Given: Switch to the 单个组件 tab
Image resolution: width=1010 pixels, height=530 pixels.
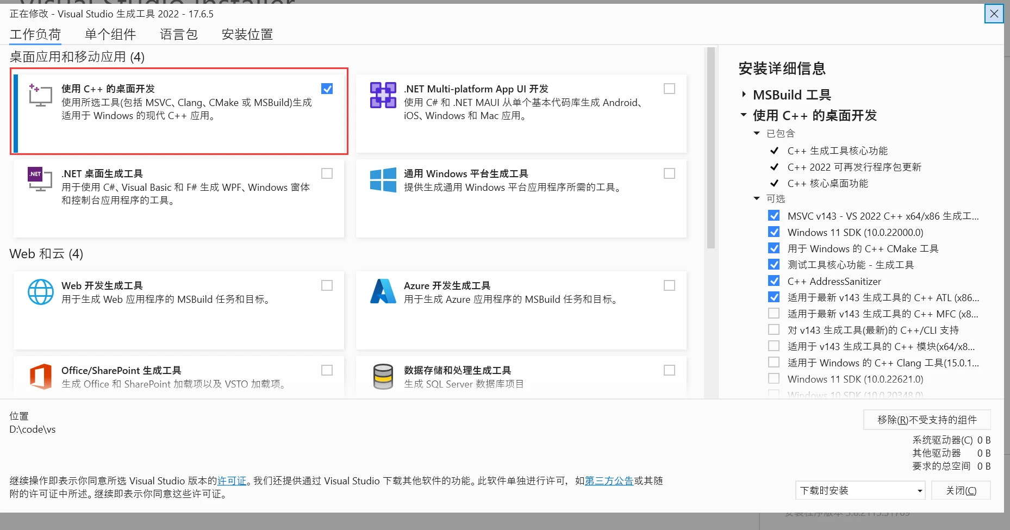Looking at the screenshot, I should pos(110,34).
